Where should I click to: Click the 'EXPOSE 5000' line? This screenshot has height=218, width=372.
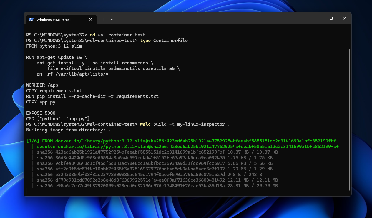[x=41, y=113]
